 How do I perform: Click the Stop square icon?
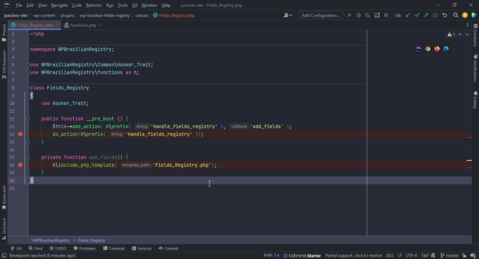tap(386, 15)
